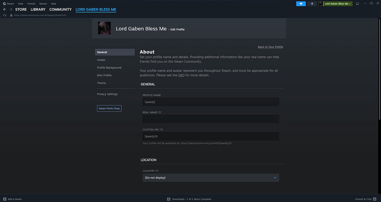Go to the COMMUNITY tab

click(61, 9)
